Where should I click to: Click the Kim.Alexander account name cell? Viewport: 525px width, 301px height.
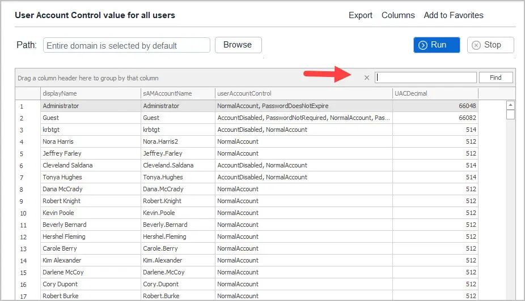178,260
